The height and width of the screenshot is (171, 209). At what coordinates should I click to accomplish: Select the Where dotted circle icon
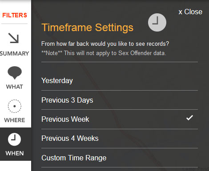point(15,106)
